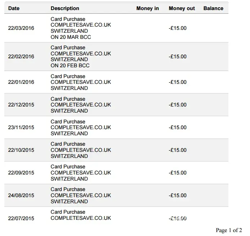The width and height of the screenshot is (250, 236).
Task: Select the 23/11/2015 transaction date
Action: coord(21,127)
